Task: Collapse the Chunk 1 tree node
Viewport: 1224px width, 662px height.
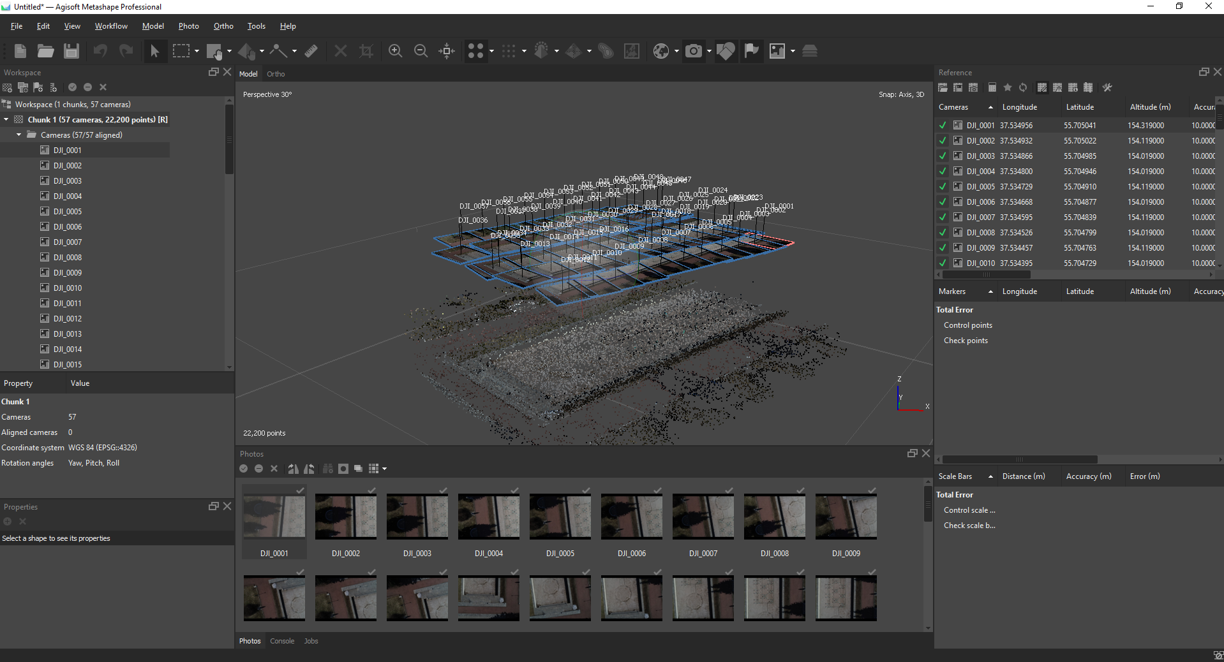Action: pyautogui.click(x=6, y=120)
